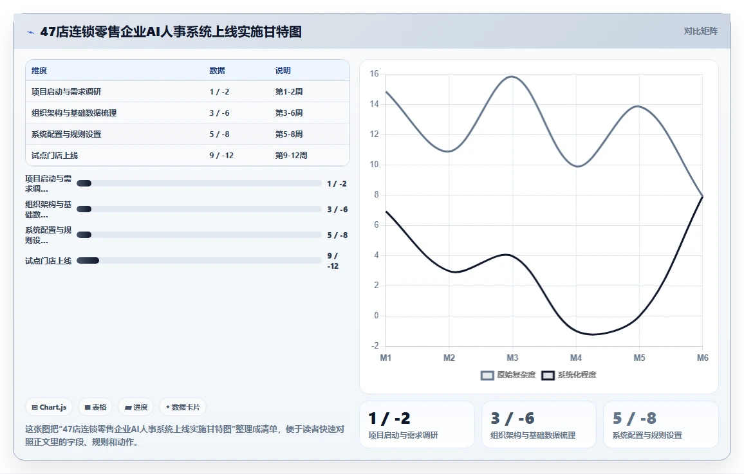The image size is (744, 474).
Task: Open the 5 / -8 系统配置与规则设置 card
Action: (661, 424)
